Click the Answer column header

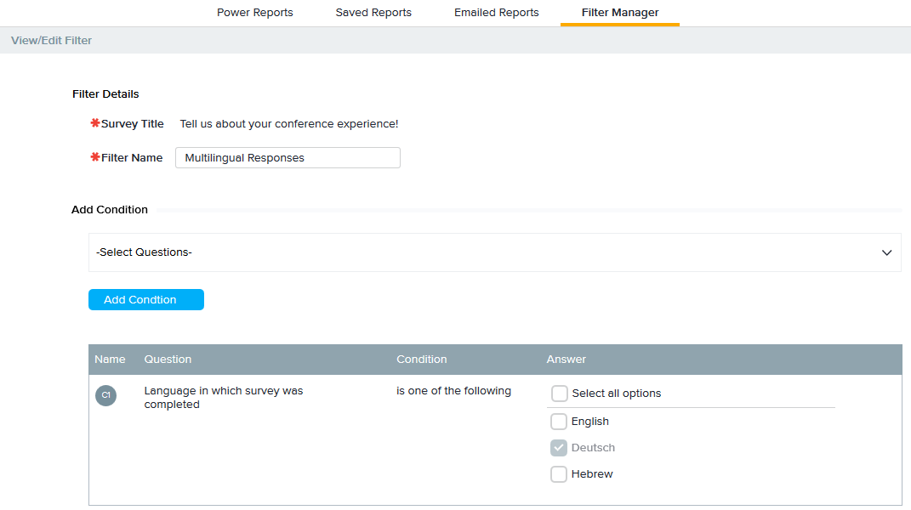566,360
